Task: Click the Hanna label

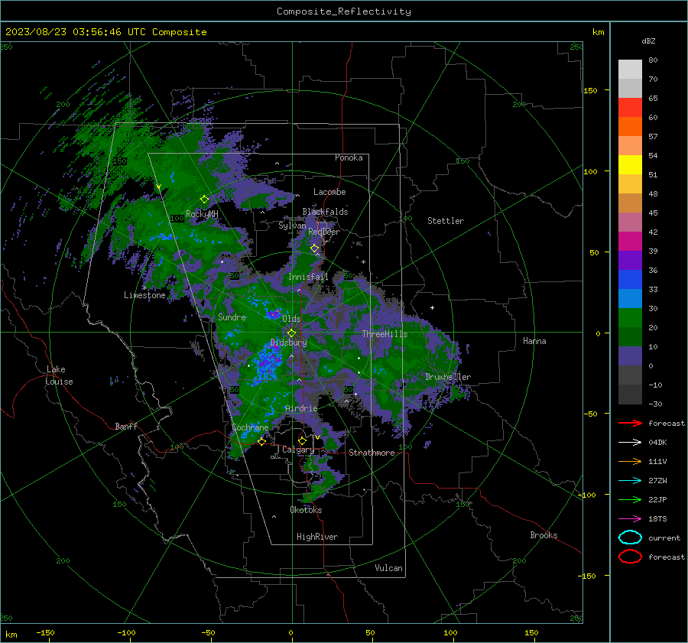Action: click(x=534, y=341)
